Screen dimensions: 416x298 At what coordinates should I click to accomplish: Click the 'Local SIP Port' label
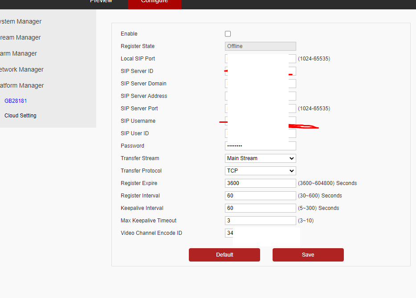[x=138, y=59]
